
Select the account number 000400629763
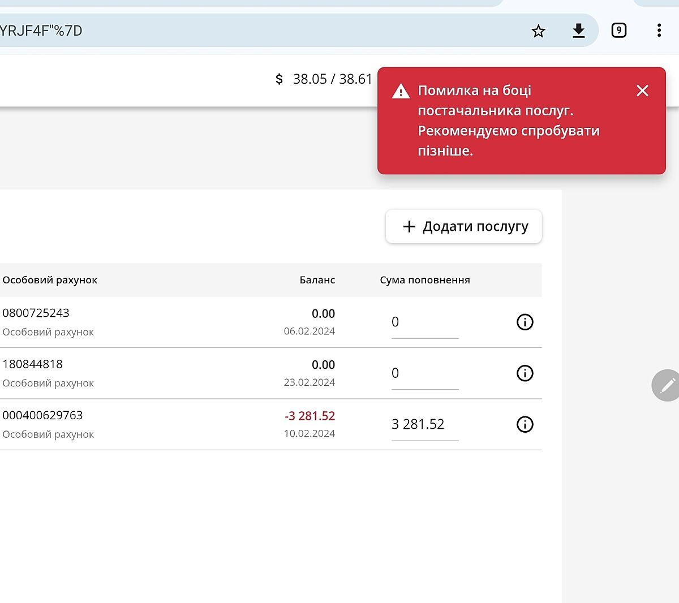point(42,415)
